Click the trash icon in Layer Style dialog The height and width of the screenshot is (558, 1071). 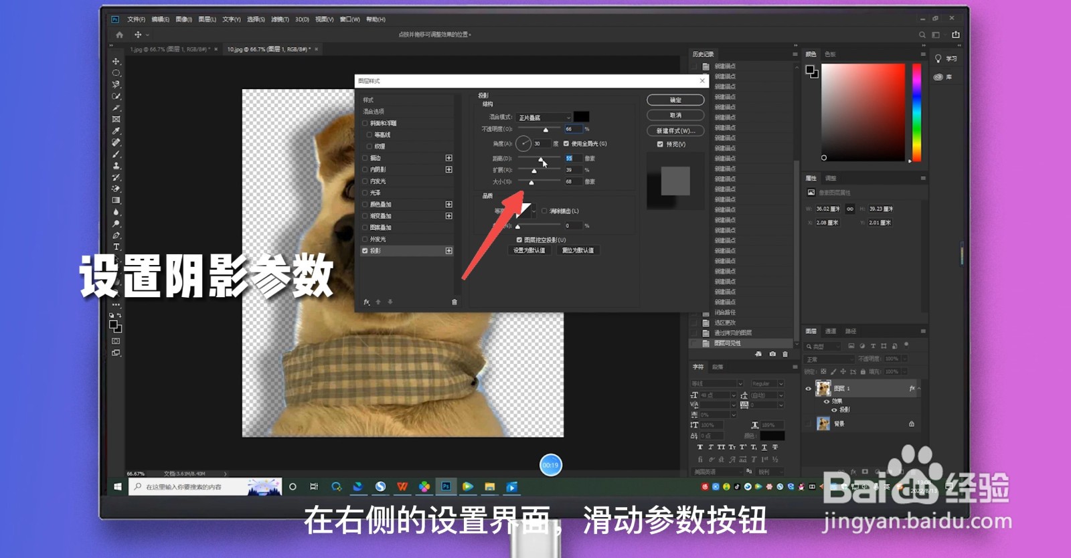tap(455, 302)
